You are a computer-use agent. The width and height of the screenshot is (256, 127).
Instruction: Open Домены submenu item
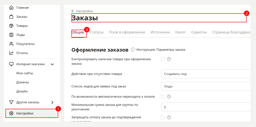tap(22, 82)
